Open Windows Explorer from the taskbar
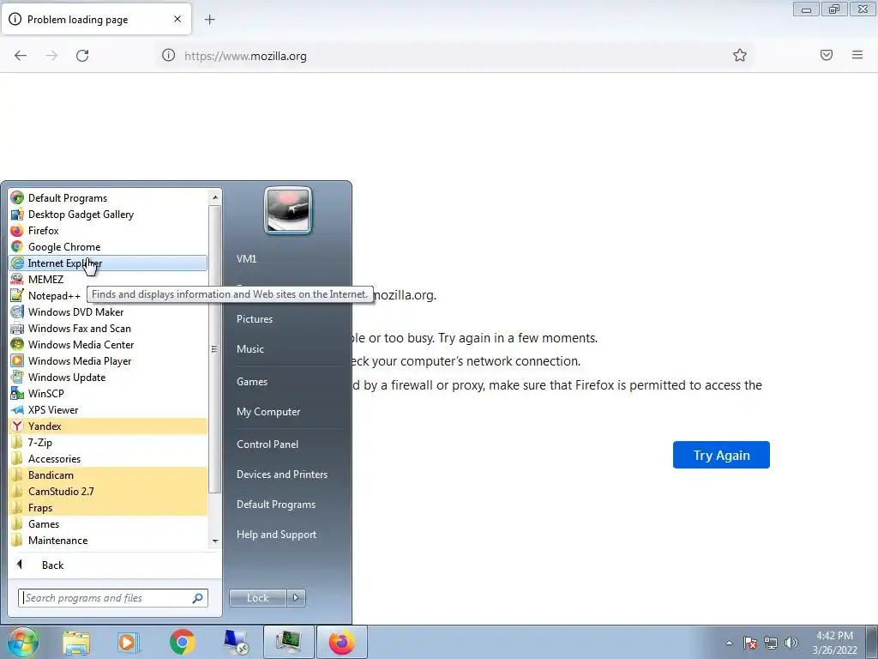Viewport: 878px width, 659px height. pyautogui.click(x=76, y=643)
